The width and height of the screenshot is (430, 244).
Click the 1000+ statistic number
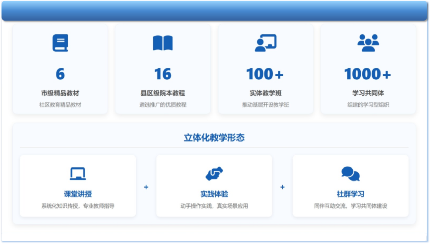[368, 74]
